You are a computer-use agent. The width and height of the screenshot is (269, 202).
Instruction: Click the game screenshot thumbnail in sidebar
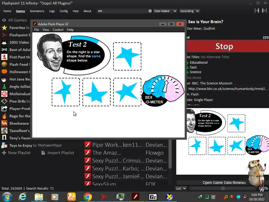point(223,141)
